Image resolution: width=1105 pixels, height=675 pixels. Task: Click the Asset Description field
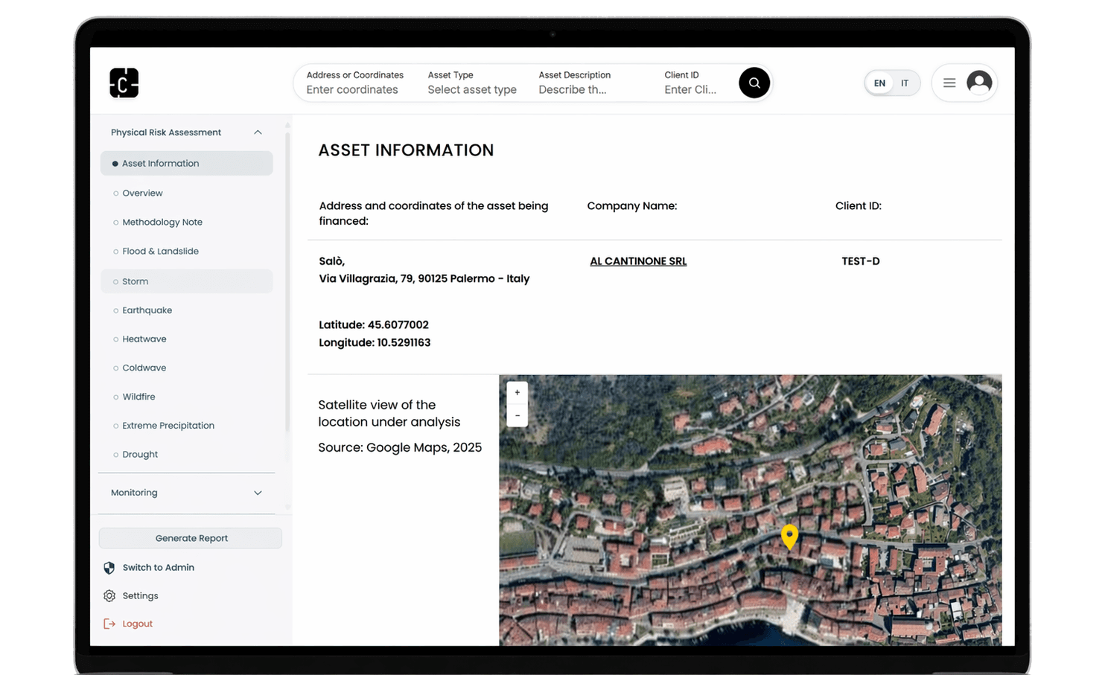[x=575, y=83]
